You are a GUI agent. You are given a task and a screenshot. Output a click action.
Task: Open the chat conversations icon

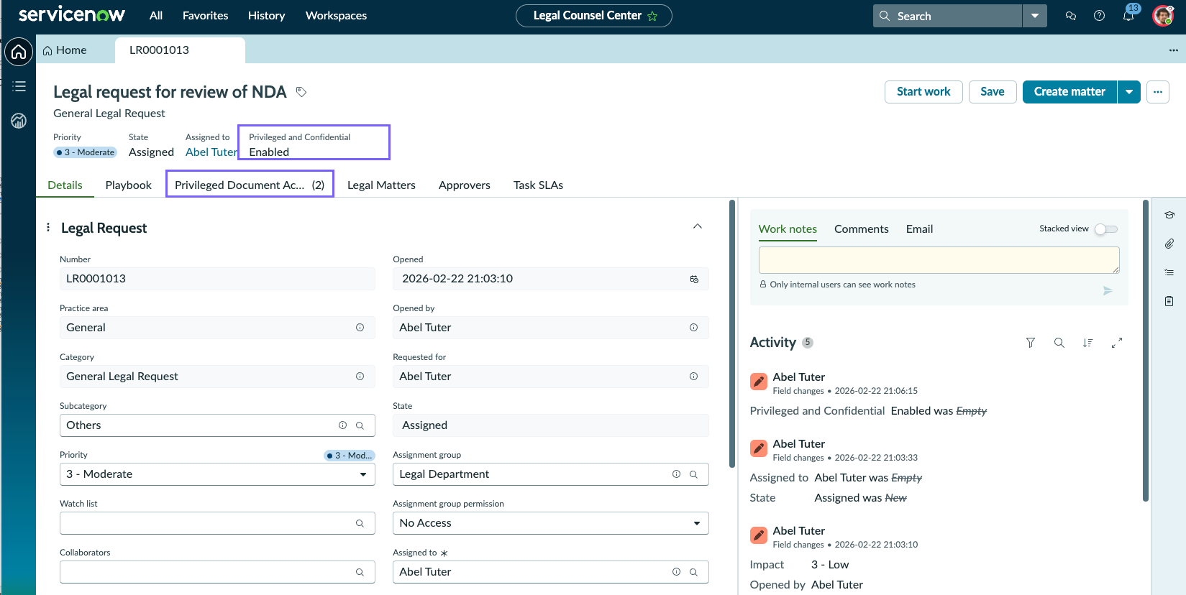(x=1071, y=16)
